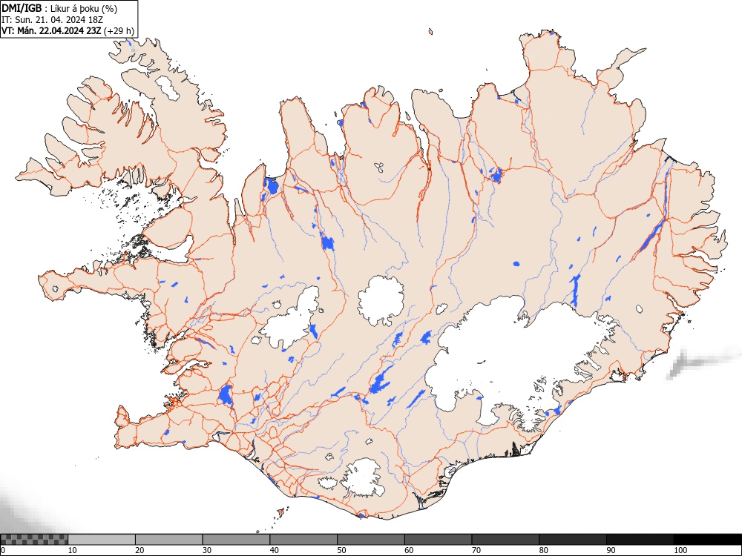This screenshot has width=742, height=556.
Task: Click the '(+29 h)' forecast offset text
Action: [x=119, y=31]
